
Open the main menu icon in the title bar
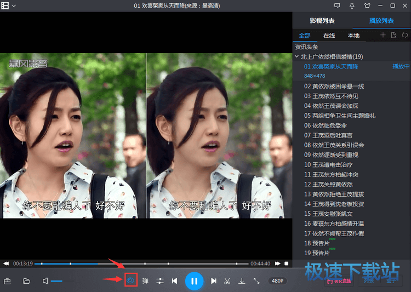pyautogui.click(x=5, y=5)
